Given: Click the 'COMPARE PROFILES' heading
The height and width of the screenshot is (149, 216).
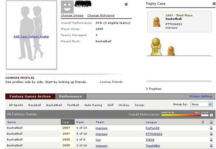Looking at the screenshot, I should tap(20, 78).
